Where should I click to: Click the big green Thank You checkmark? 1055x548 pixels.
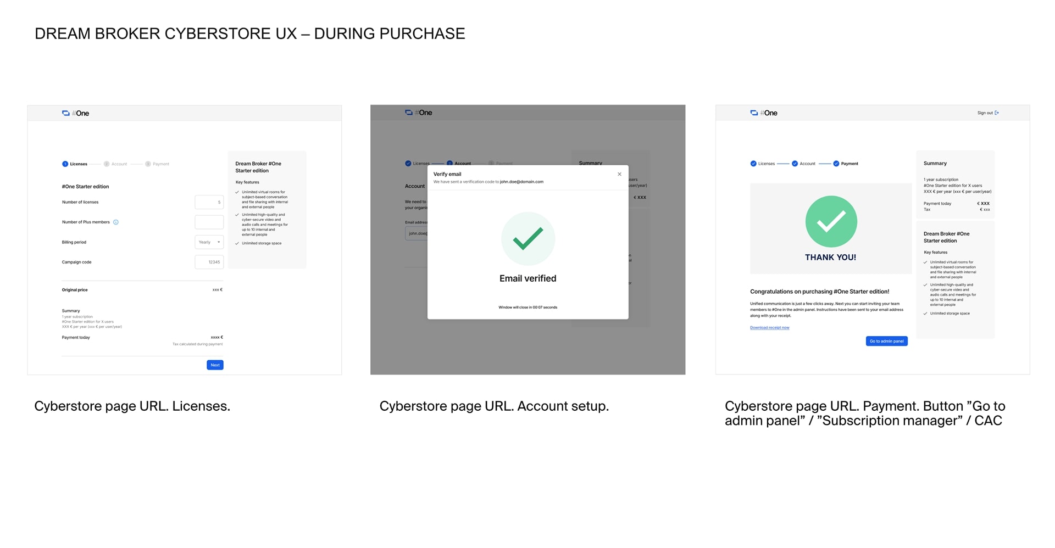[831, 221]
